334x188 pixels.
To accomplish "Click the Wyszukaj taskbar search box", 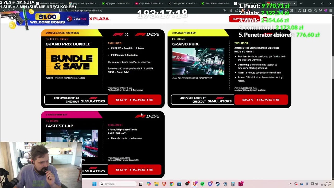I will tap(118, 184).
